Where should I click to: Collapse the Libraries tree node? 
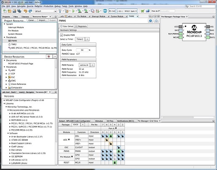pyautogui.click(x=4, y=104)
